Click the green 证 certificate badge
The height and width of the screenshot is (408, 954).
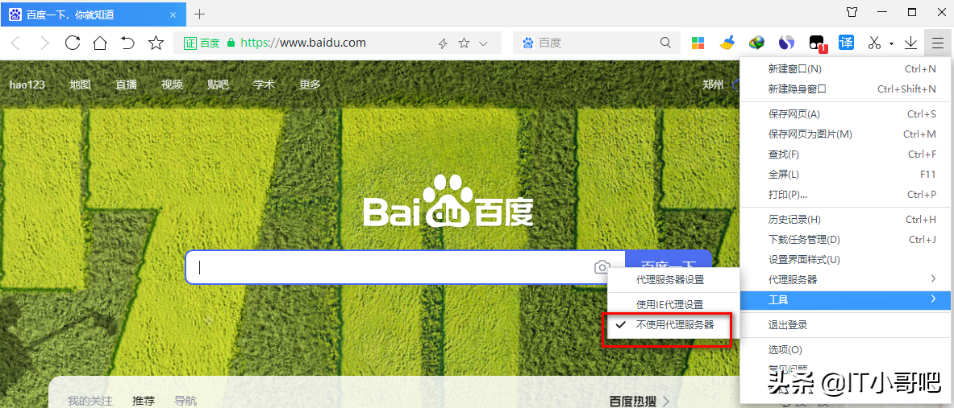190,43
